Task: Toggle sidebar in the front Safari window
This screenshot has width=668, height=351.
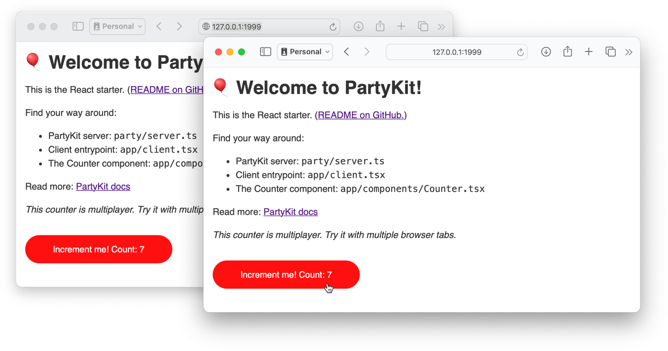Action: (265, 52)
